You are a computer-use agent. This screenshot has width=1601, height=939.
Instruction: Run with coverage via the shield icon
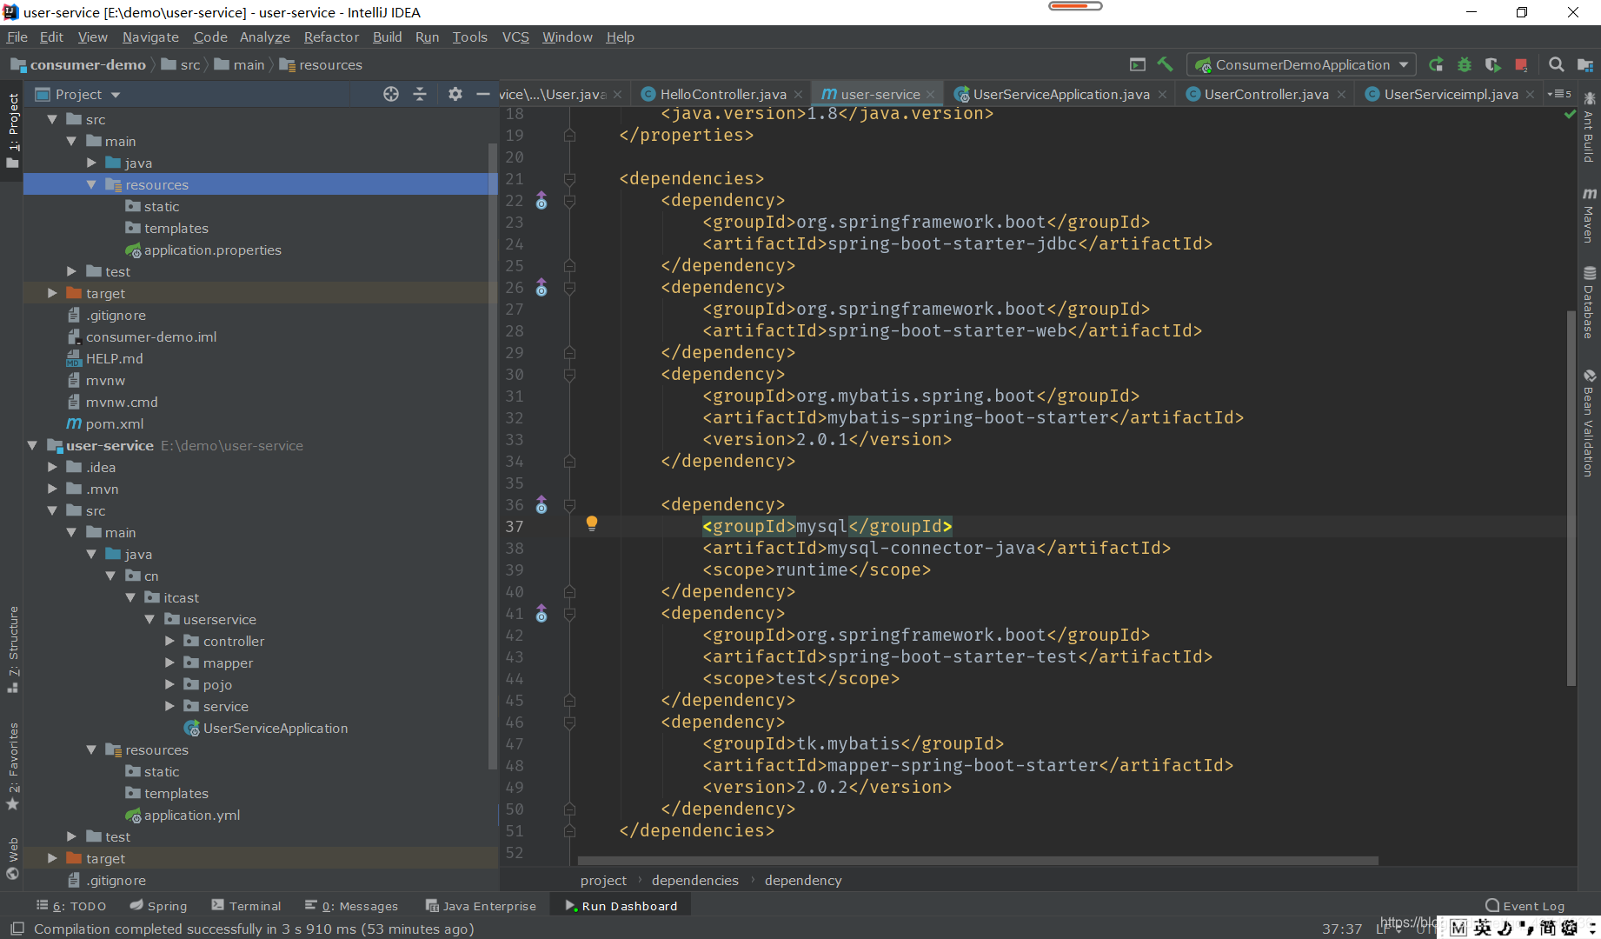point(1492,64)
